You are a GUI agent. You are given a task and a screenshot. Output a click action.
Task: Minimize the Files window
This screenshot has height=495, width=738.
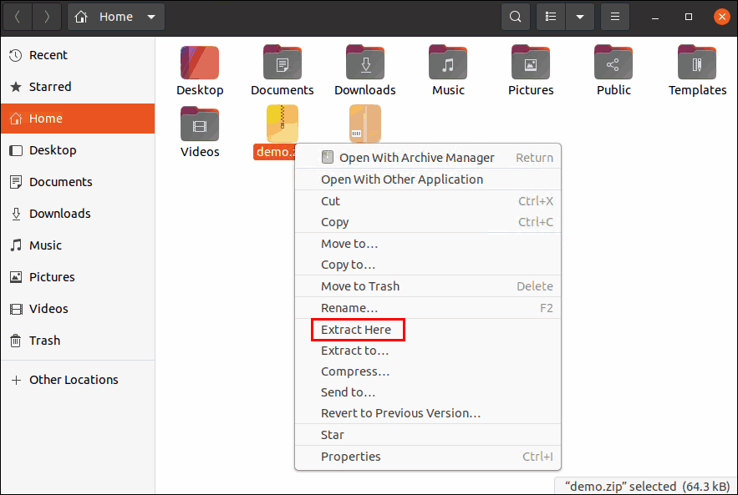(654, 17)
